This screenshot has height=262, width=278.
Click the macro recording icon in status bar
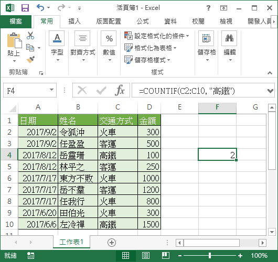click(30, 255)
